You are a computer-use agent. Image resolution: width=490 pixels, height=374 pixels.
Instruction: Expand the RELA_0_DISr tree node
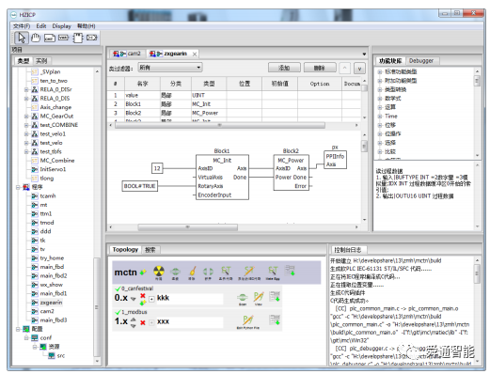(x=26, y=89)
